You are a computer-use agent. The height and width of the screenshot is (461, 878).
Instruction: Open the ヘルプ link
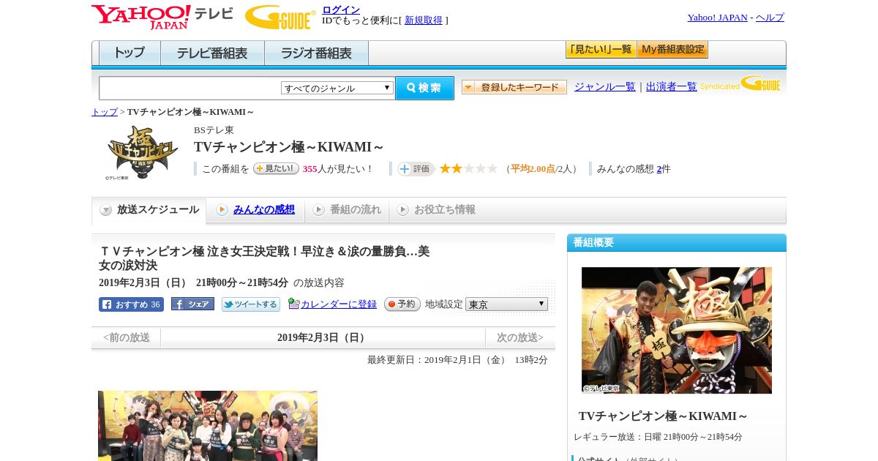click(770, 17)
